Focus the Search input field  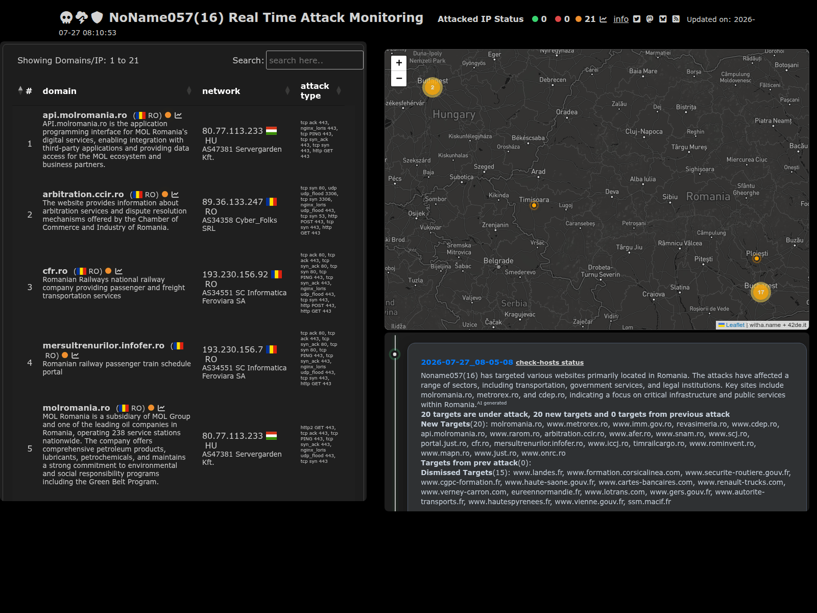tap(315, 60)
